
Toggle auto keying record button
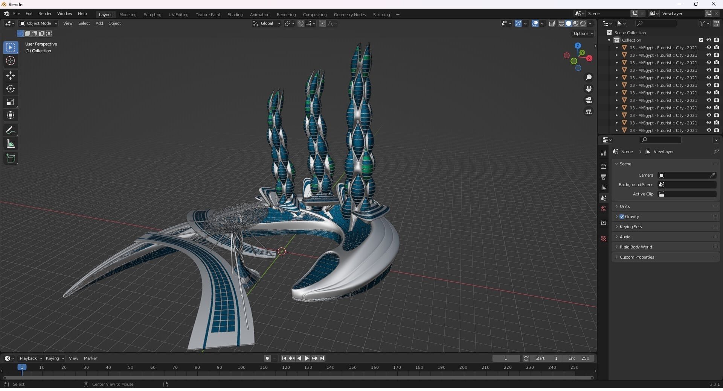coord(267,358)
